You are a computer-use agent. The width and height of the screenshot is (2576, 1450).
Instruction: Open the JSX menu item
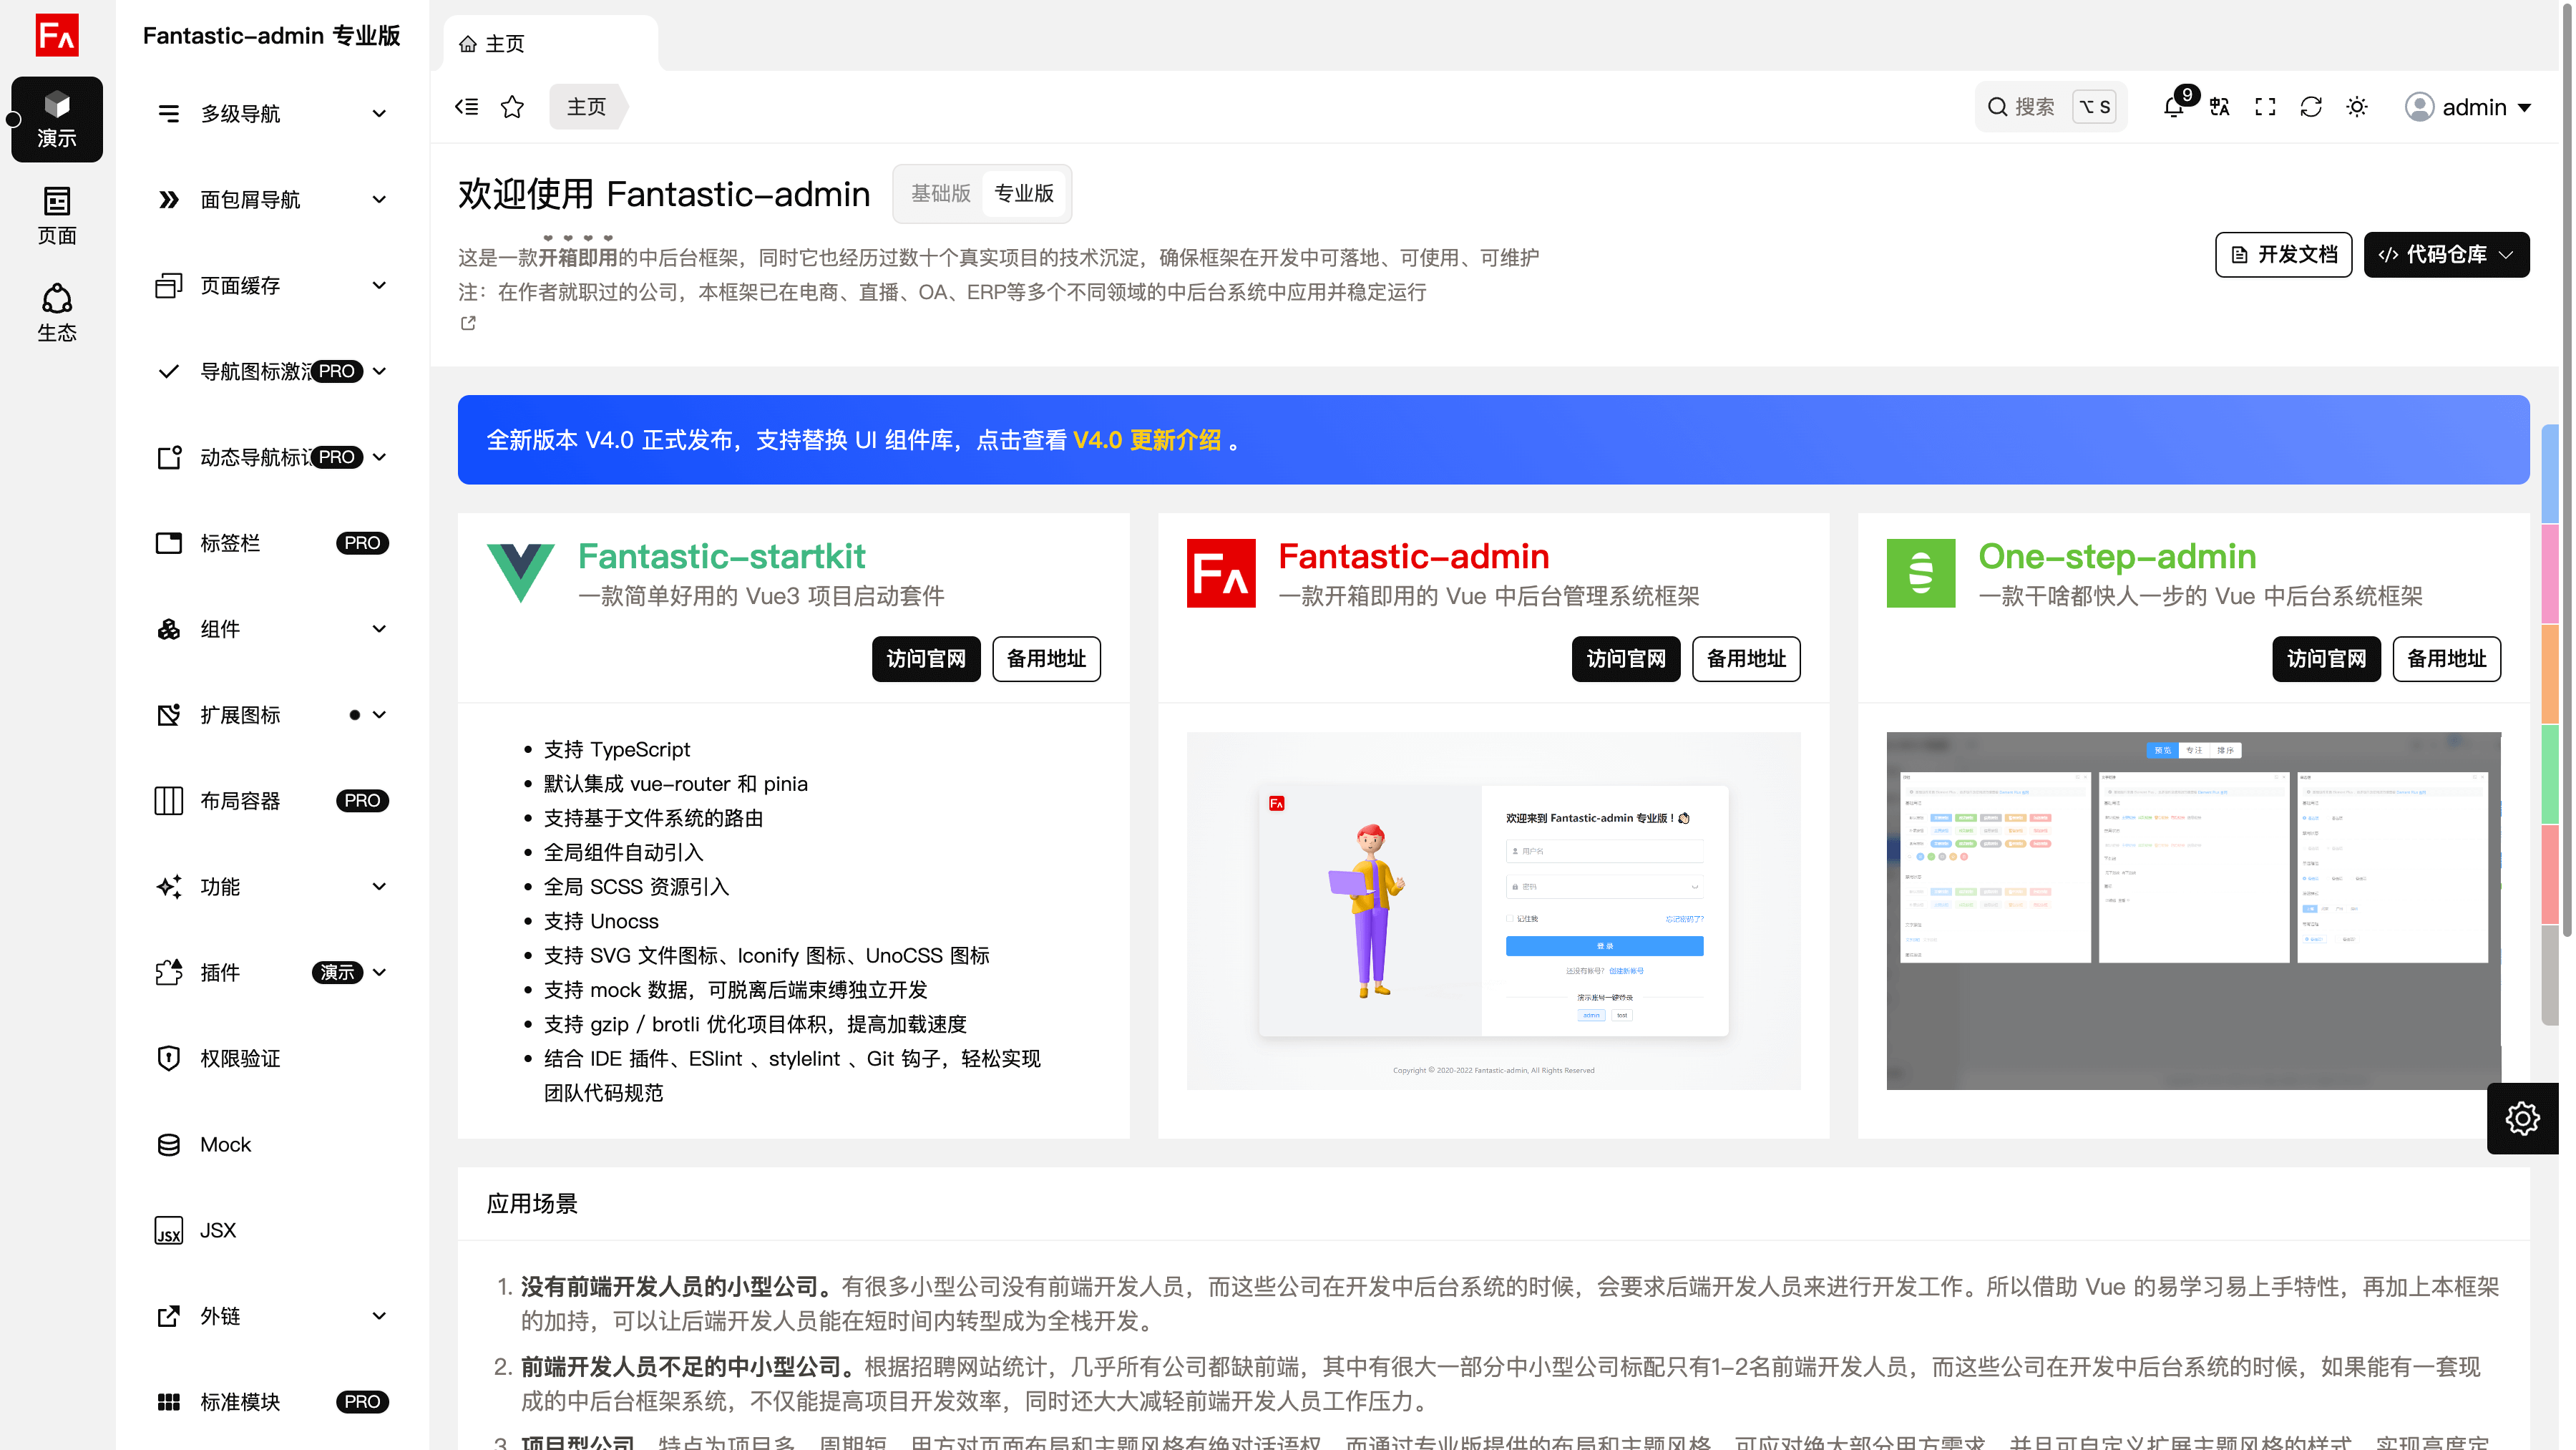pos(272,1231)
